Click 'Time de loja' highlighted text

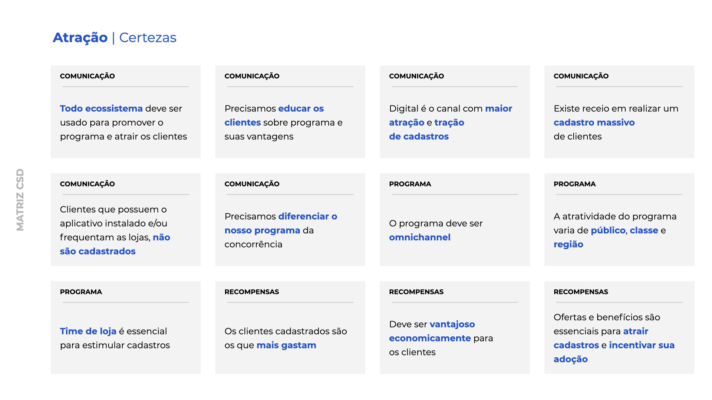(x=88, y=331)
